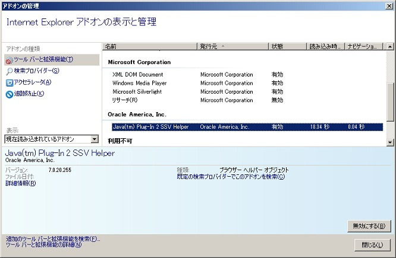Close the アドオンの管理 dialog with X
The height and width of the screenshot is (258, 396).
coord(389,6)
